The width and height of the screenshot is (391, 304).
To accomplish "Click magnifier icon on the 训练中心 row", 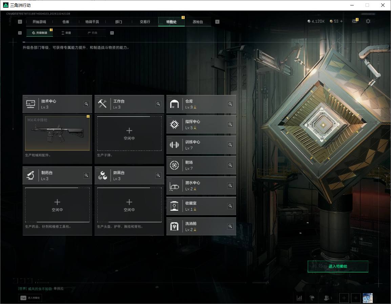I will pyautogui.click(x=230, y=145).
